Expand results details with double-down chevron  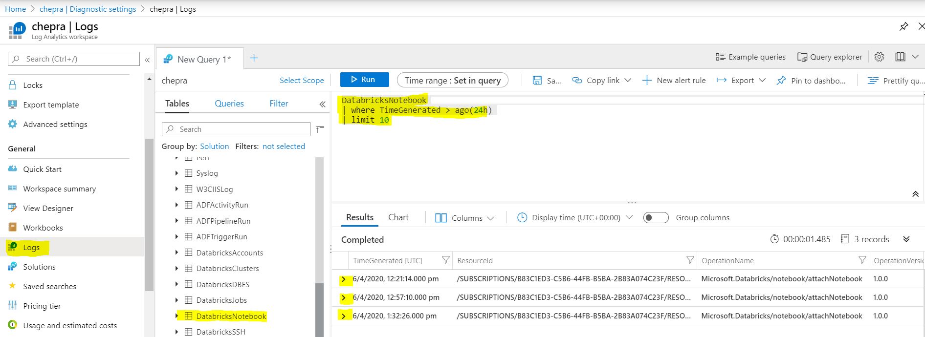pyautogui.click(x=906, y=239)
